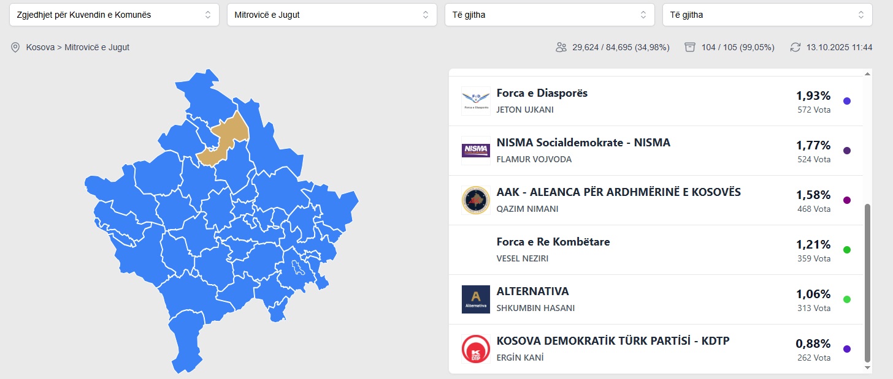Click the ALTERNATIVA party logo
Screen dimensions: 893x379
[x=476, y=299]
